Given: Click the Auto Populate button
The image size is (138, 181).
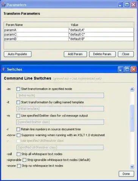Looking at the screenshot, I should (18, 54).
